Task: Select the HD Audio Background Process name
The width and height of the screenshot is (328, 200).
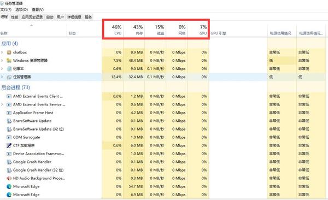Action: [x=39, y=178]
